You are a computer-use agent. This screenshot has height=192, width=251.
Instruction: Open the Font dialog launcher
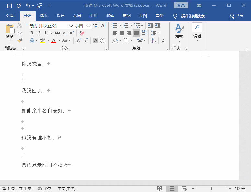coord(106,49)
